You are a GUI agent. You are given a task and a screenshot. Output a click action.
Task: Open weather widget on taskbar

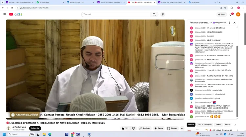coord(203,134)
